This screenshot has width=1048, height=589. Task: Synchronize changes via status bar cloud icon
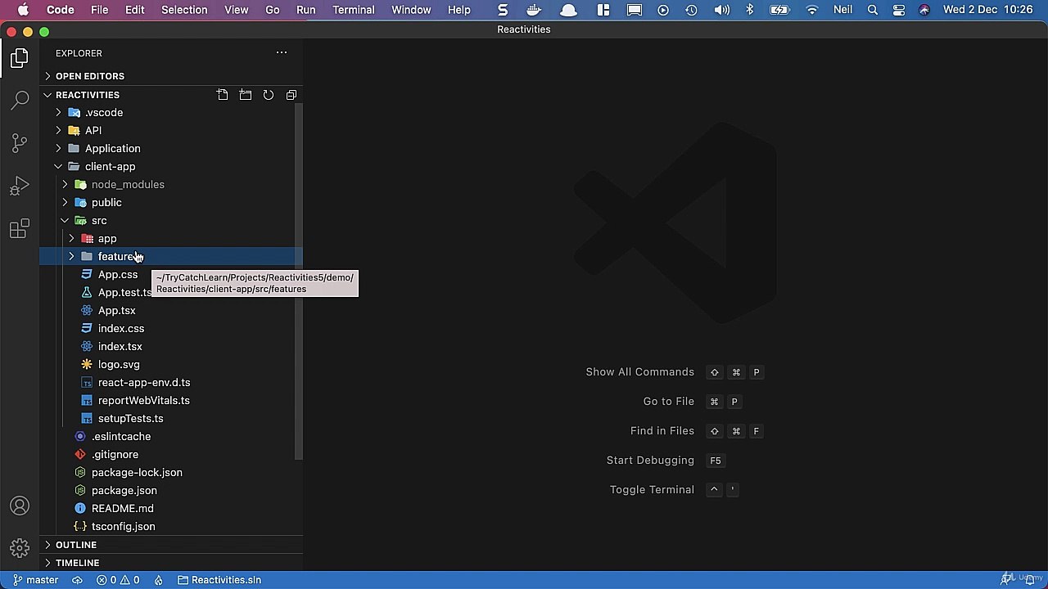click(x=78, y=580)
